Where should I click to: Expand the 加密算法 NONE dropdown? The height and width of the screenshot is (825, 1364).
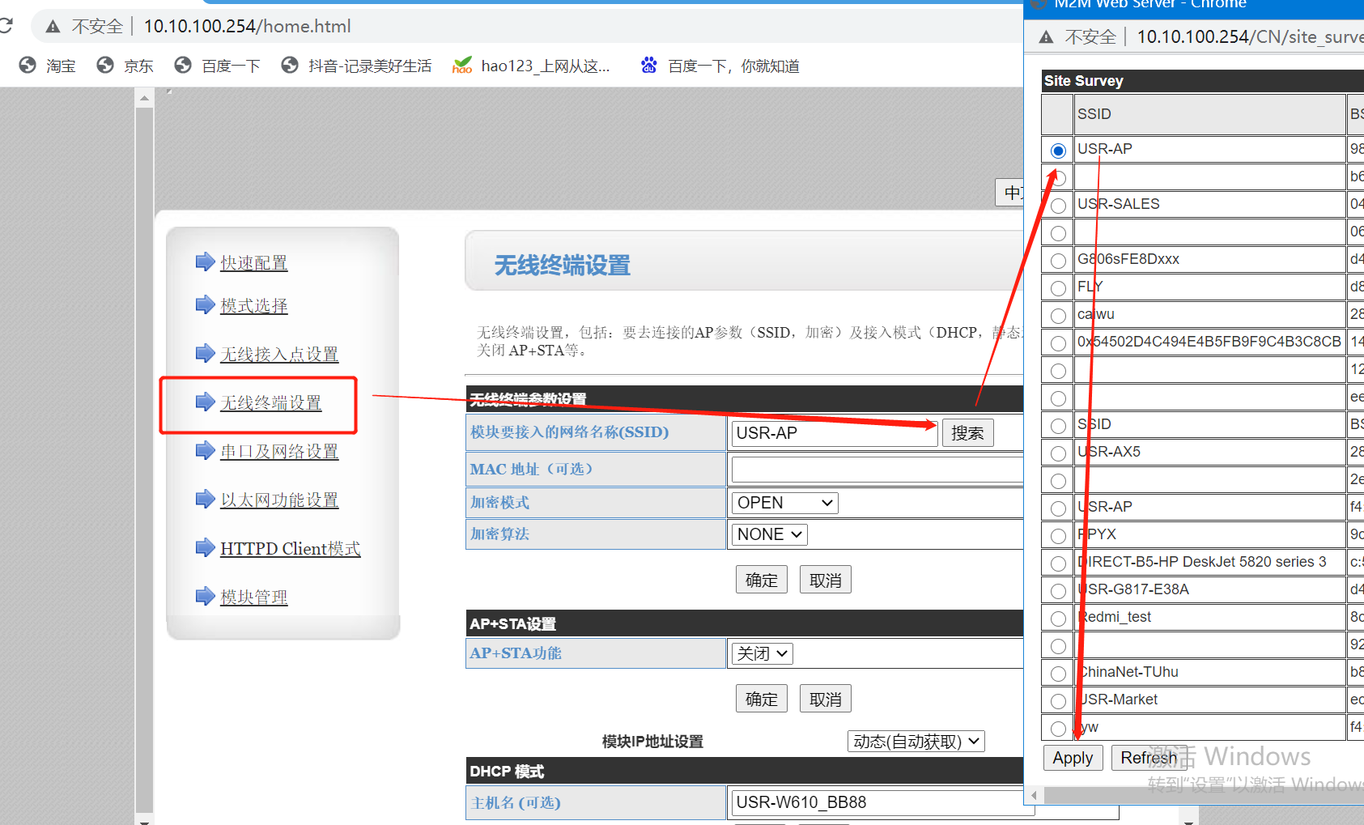click(x=768, y=534)
